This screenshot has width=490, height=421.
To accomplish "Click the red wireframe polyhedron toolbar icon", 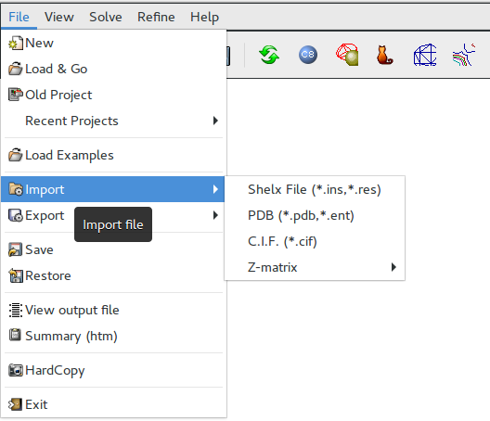I will 347,55.
